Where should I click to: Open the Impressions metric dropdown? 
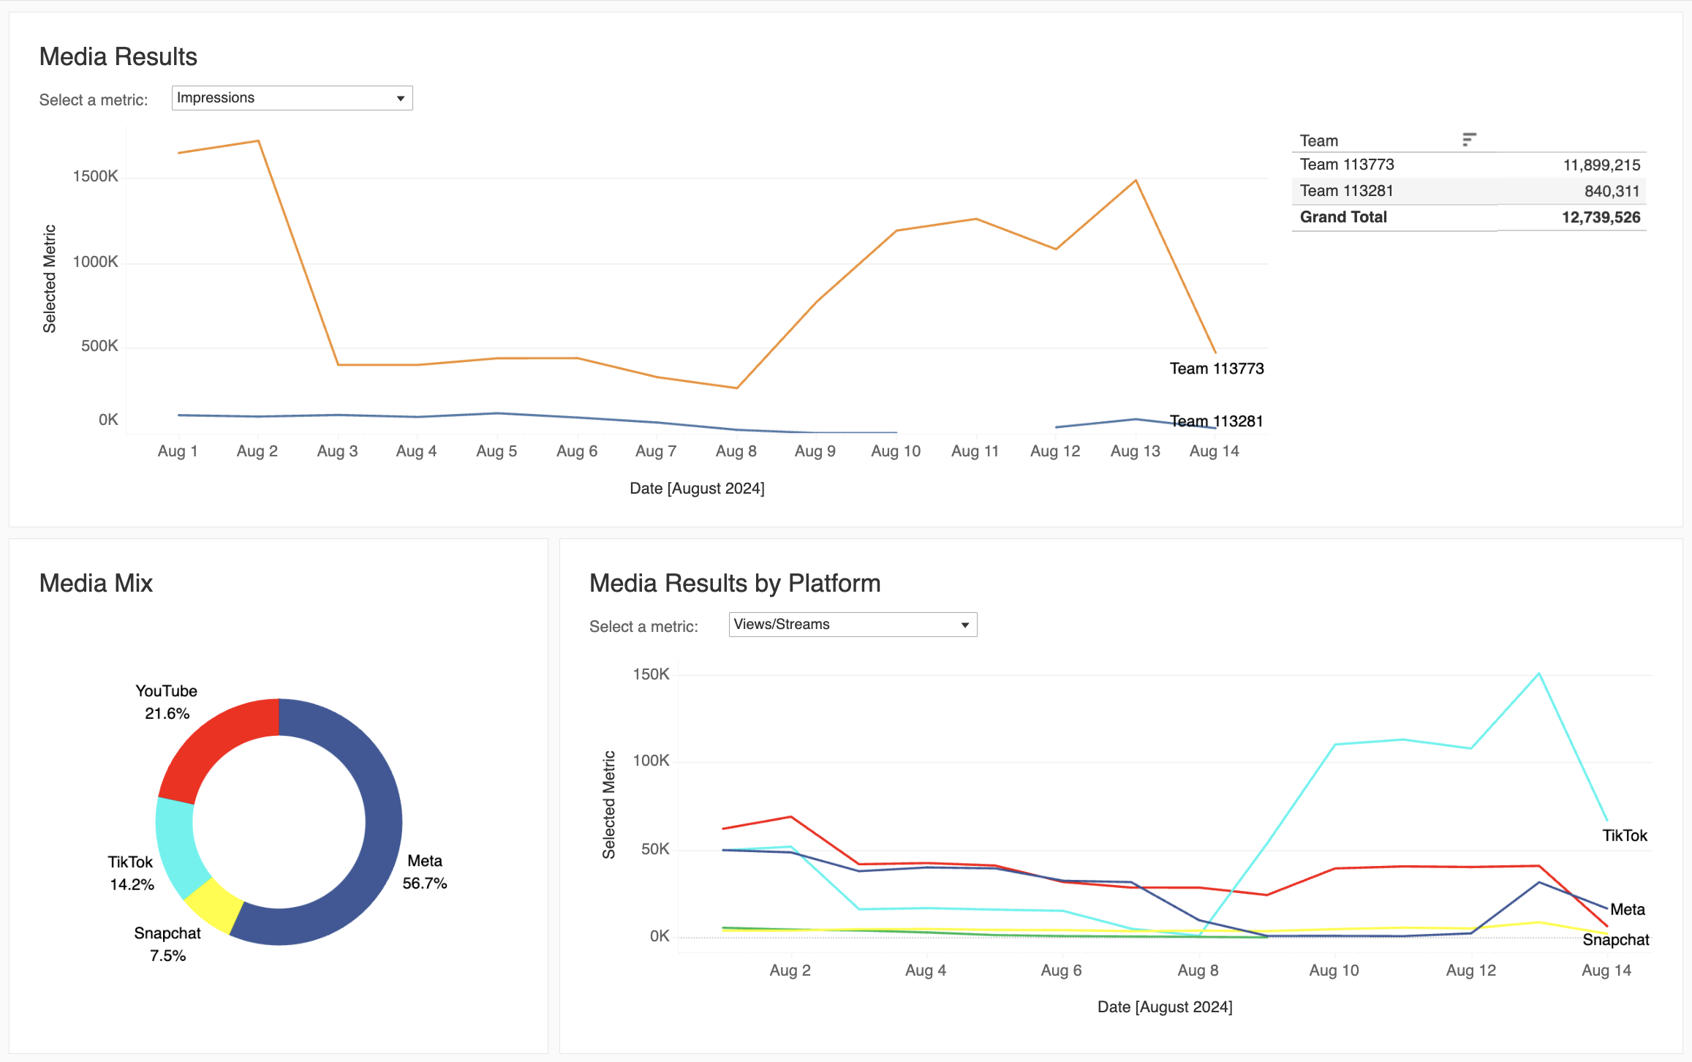pos(291,98)
